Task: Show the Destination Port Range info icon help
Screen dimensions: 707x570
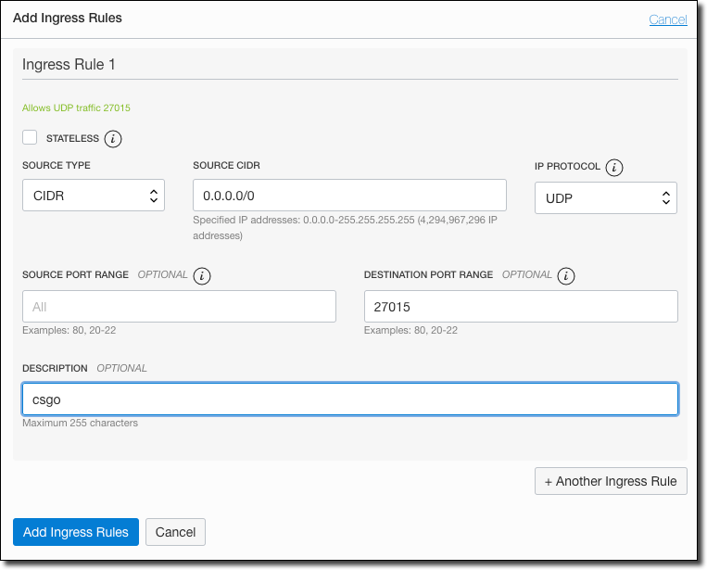Action: pos(566,276)
